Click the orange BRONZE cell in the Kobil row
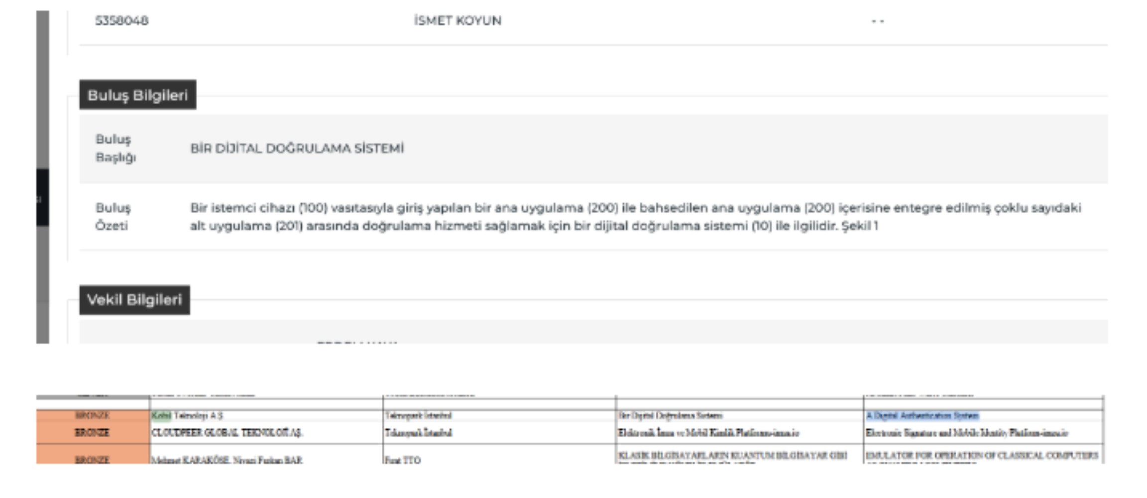1147x498 pixels. tap(93, 416)
